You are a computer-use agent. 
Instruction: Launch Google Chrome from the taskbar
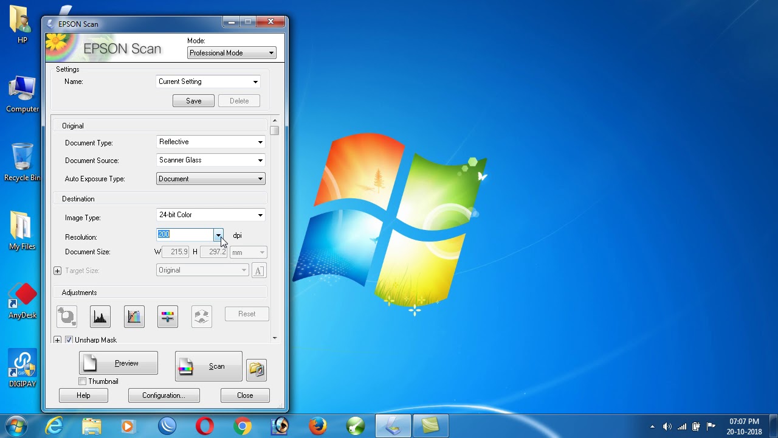point(242,426)
